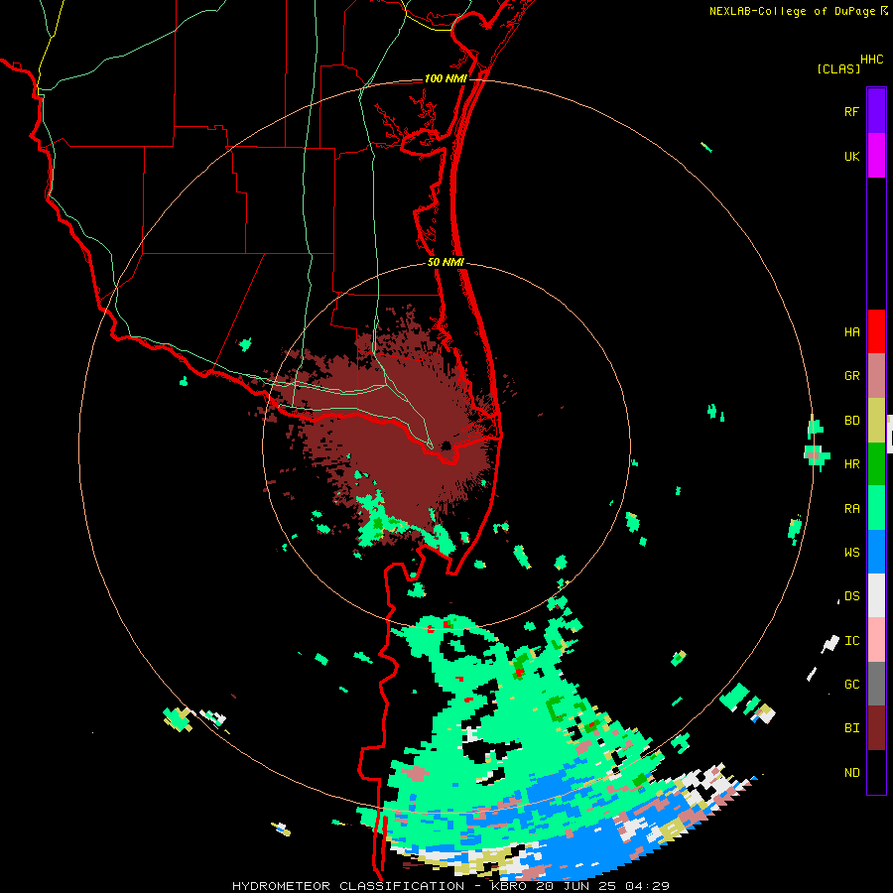Select the BD yellow legend swatch
Screen dimensions: 893x893
click(876, 420)
